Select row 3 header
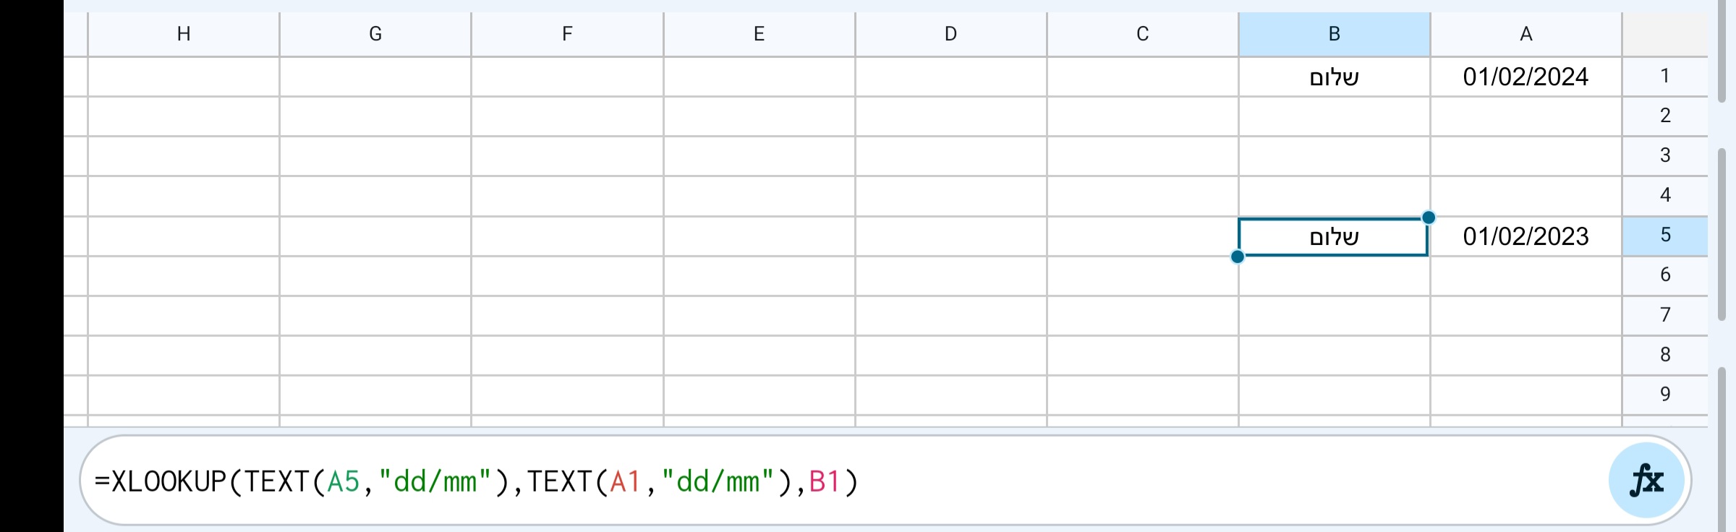 pos(1665,155)
